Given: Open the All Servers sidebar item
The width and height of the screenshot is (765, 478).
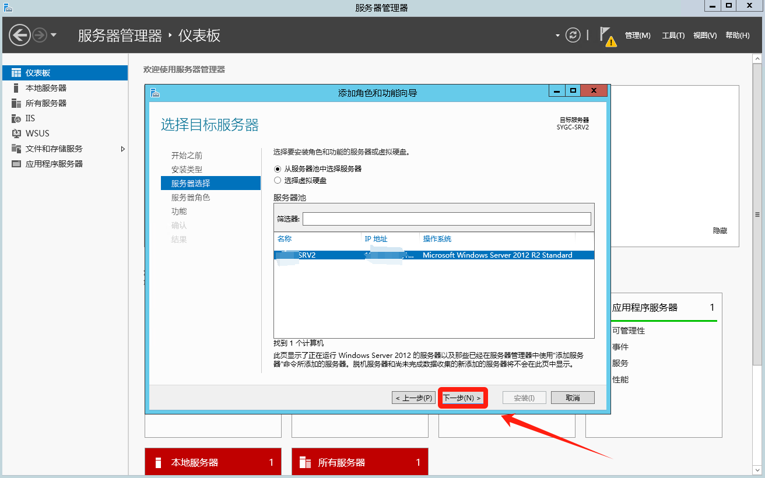Looking at the screenshot, I should point(45,103).
